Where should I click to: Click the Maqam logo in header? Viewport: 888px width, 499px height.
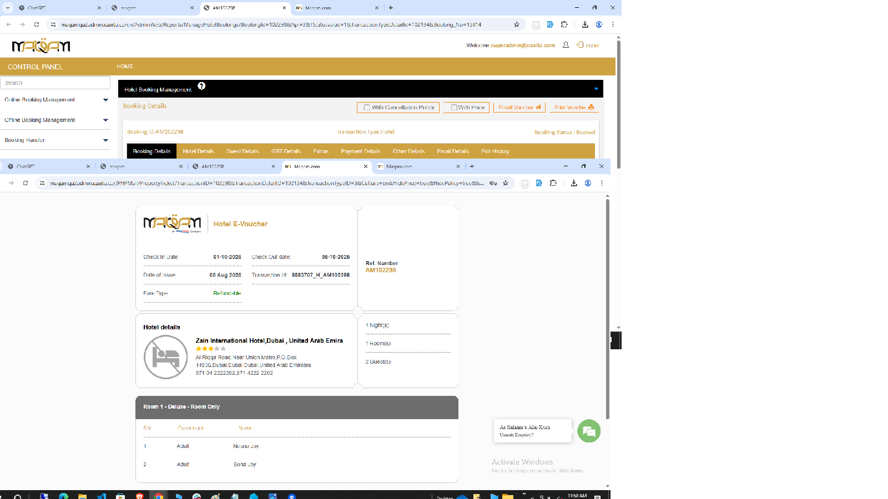[x=41, y=46]
